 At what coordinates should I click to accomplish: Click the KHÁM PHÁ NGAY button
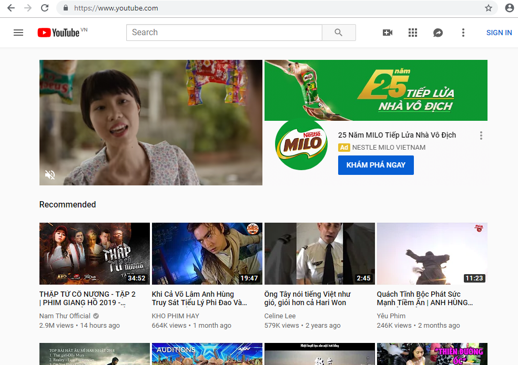(x=375, y=165)
